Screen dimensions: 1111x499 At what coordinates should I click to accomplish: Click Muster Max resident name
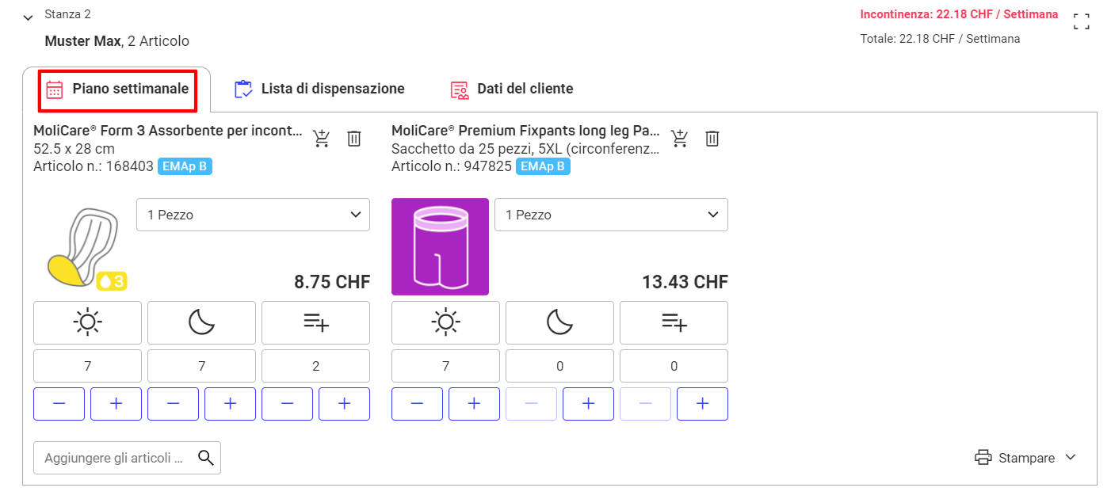click(82, 41)
